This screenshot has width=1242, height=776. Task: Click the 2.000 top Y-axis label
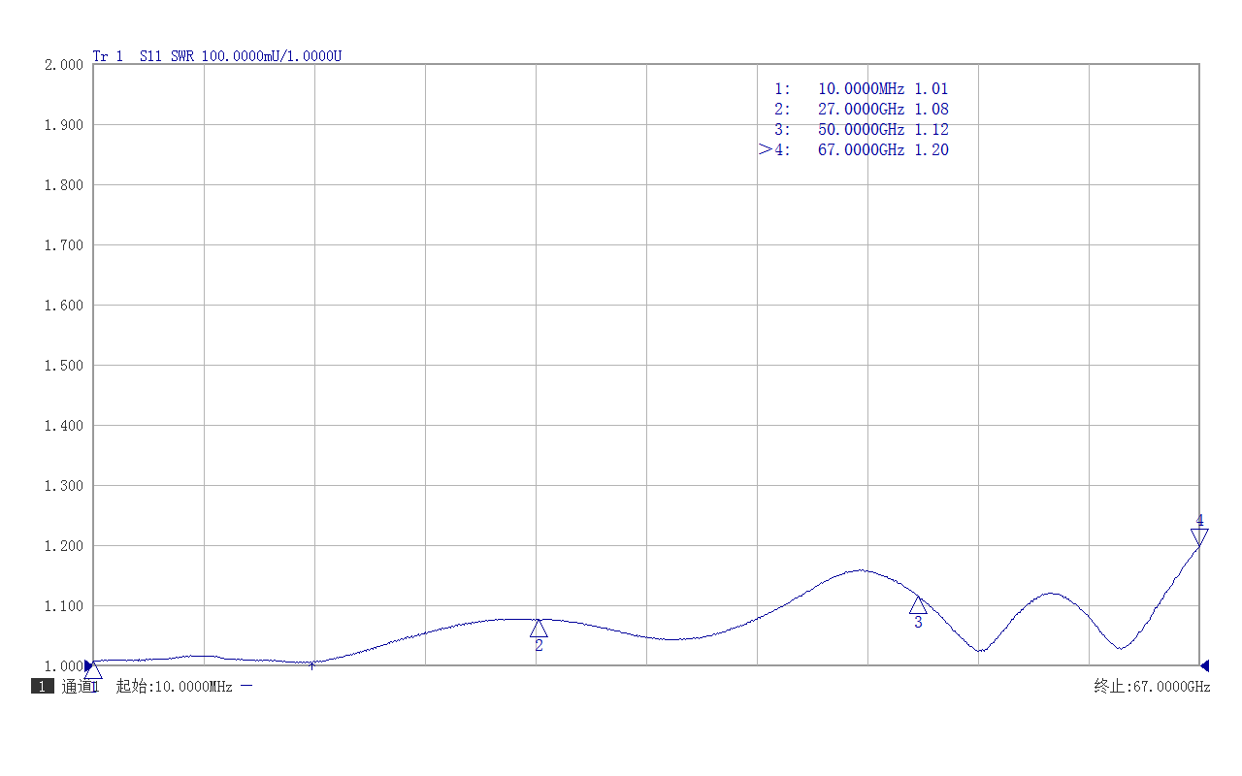point(64,65)
